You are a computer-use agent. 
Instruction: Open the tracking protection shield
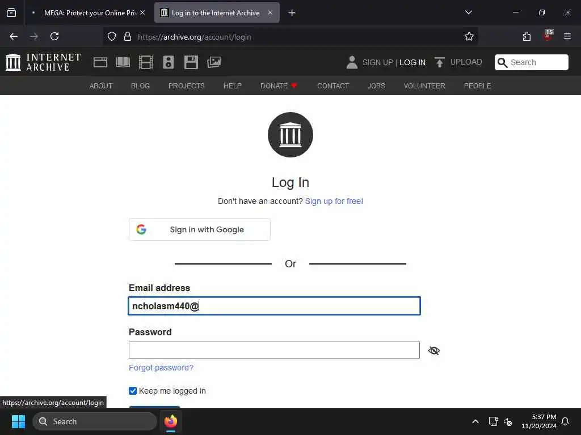point(112,37)
